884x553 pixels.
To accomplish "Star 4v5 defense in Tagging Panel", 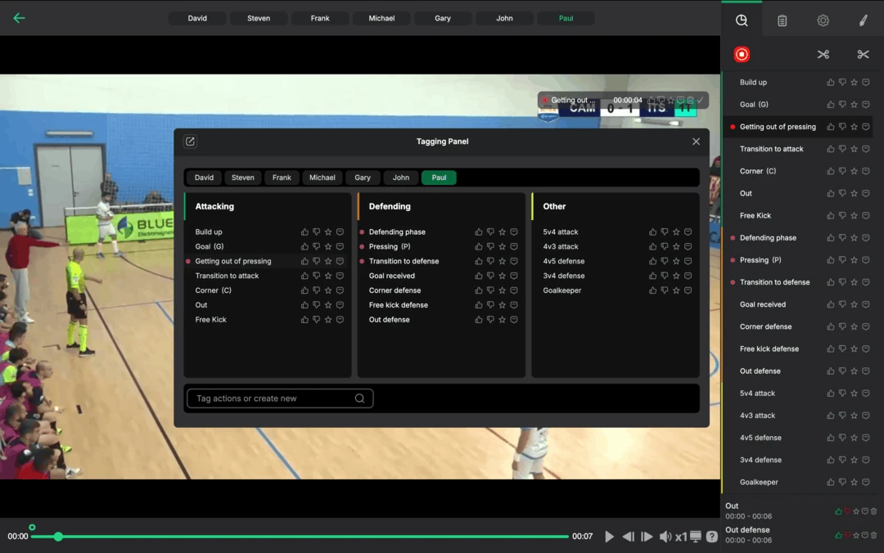I will tap(676, 261).
